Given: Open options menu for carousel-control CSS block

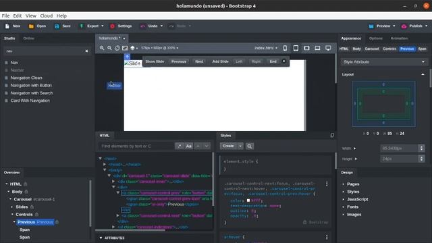Looking at the screenshot, I should point(327,184).
